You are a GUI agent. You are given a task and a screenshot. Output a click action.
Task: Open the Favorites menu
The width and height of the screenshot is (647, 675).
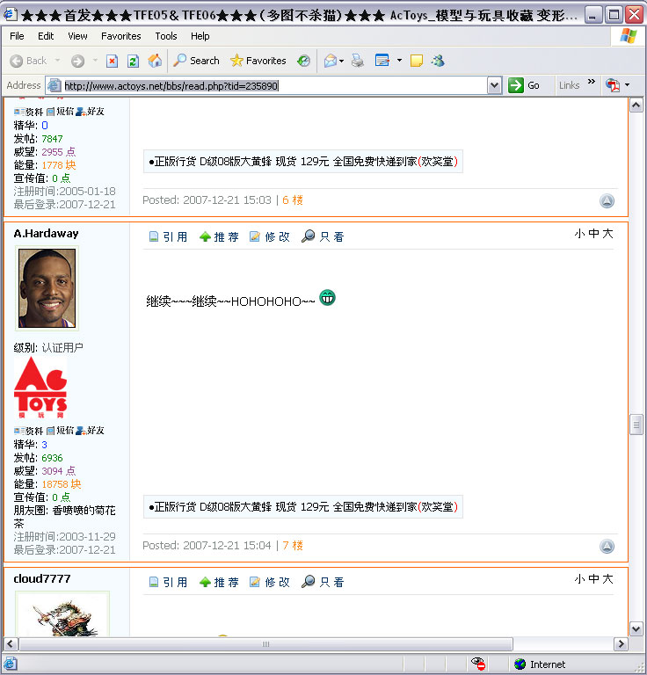(121, 36)
